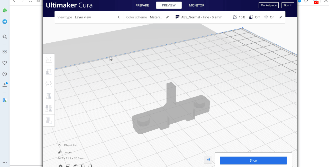Click the Sign in button
The width and height of the screenshot is (329, 167).
[288, 5]
